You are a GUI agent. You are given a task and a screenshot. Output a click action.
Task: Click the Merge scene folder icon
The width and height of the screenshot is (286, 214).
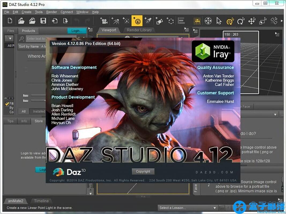coord(32,21)
